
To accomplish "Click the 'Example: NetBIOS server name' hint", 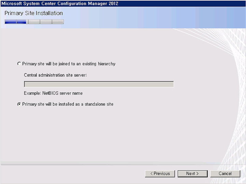I will tap(53, 93).
